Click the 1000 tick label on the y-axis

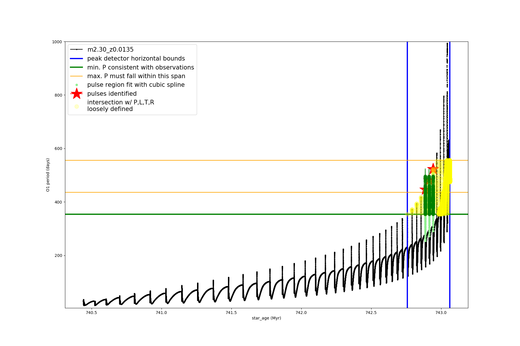[57, 42]
